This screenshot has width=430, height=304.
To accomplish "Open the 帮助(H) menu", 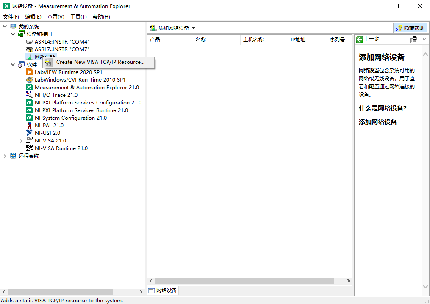I will coord(101,17).
